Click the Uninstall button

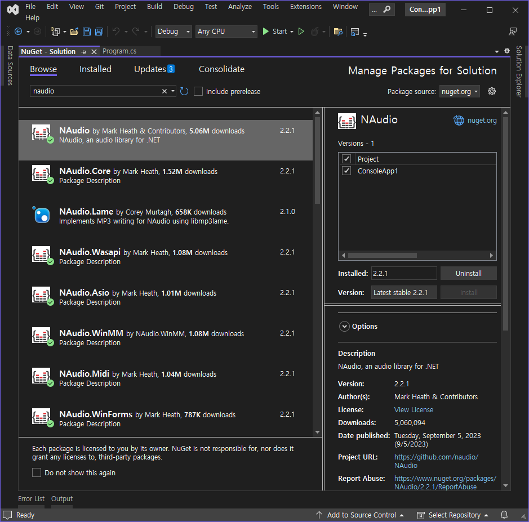[x=468, y=273]
